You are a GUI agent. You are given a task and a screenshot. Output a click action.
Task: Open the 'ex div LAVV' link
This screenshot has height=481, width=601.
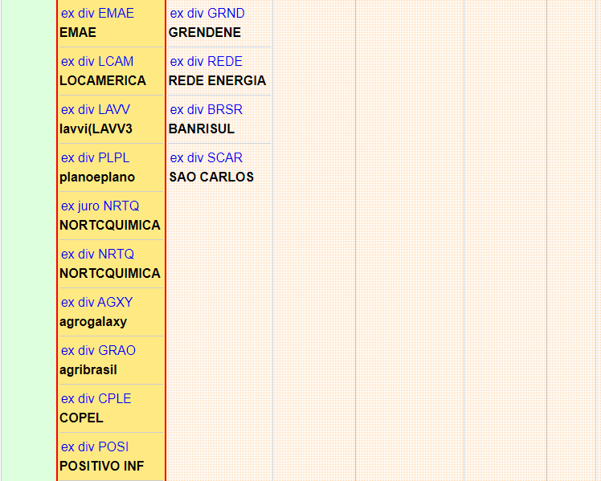pyautogui.click(x=96, y=110)
